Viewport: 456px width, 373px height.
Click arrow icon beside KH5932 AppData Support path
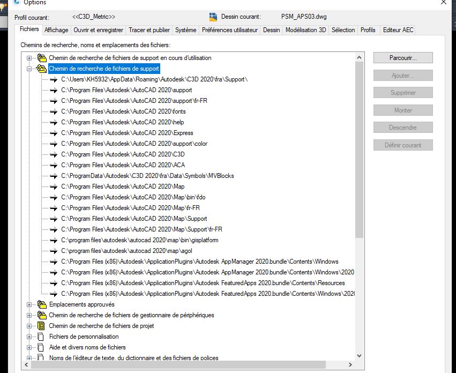pos(54,79)
